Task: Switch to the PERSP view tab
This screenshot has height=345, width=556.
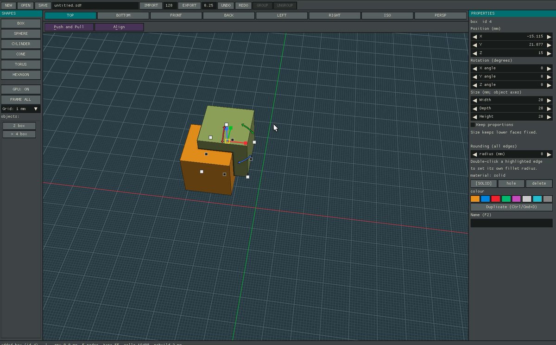Action: (x=440, y=15)
